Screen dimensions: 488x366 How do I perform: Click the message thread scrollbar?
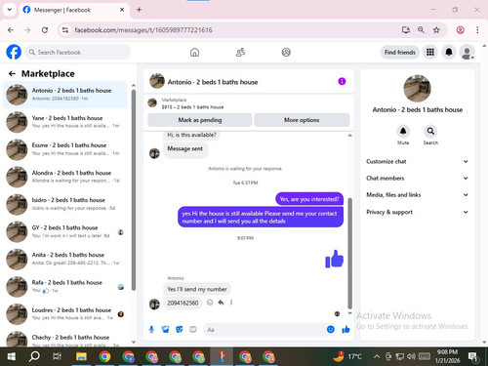[350, 254]
